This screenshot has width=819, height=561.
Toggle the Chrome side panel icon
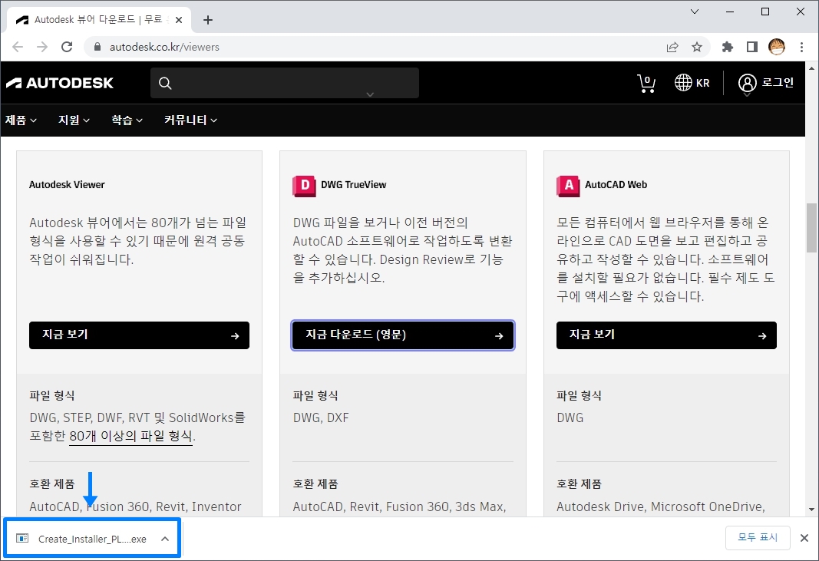pos(752,47)
